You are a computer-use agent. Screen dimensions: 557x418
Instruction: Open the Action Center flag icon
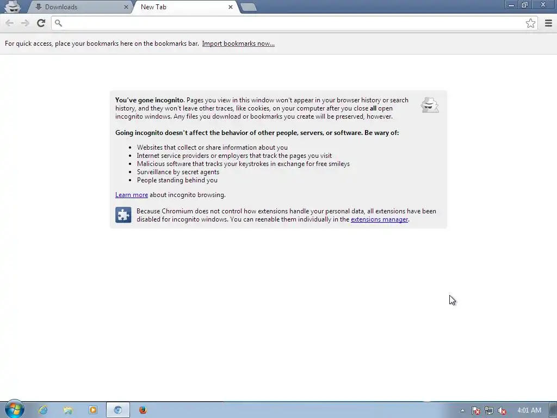[x=475, y=410]
